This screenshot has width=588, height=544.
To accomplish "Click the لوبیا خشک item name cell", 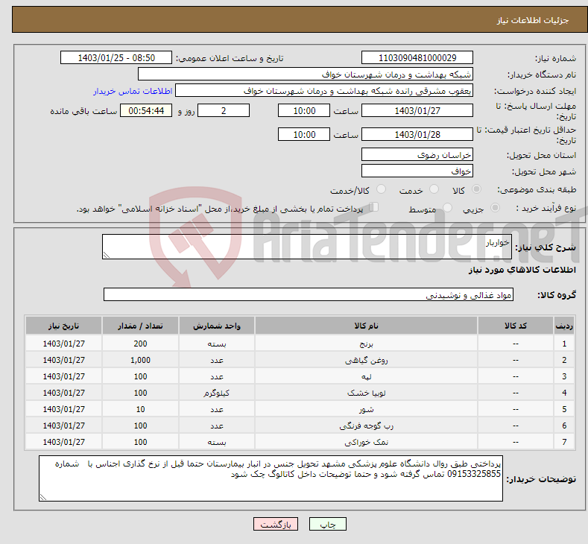I will [x=366, y=393].
